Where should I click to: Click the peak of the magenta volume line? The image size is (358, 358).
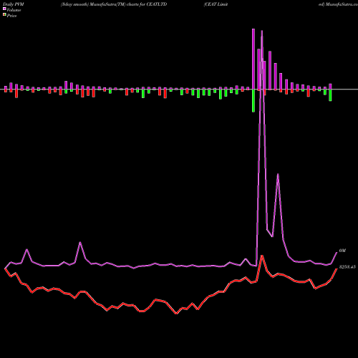[262, 31]
